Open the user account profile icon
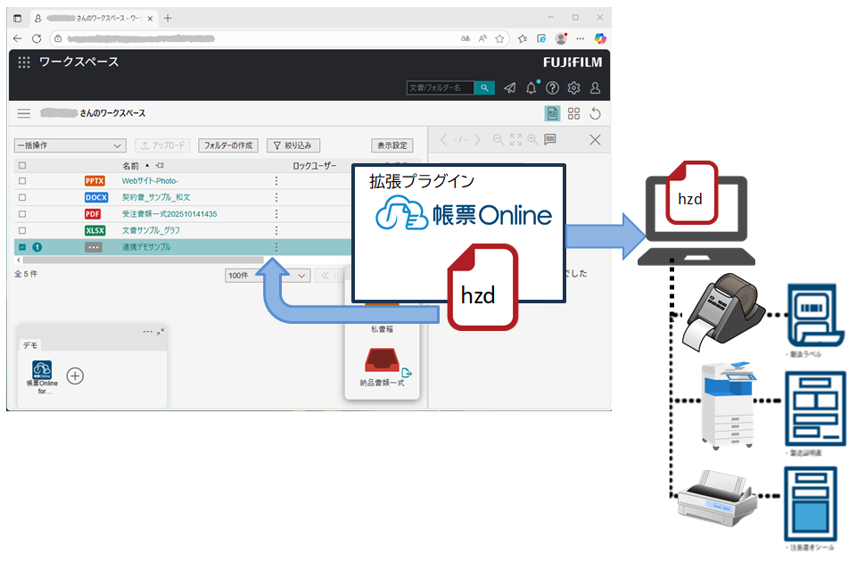This screenshot has width=857, height=562. [596, 87]
